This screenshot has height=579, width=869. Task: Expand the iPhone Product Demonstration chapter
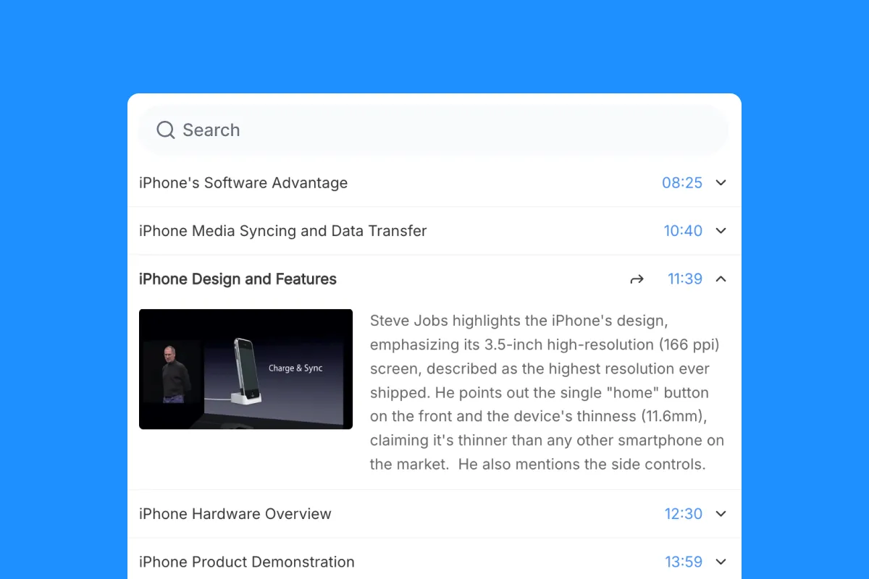pyautogui.click(x=721, y=562)
